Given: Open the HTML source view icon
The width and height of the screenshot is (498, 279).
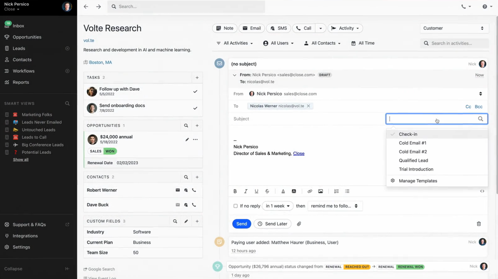Looking at the screenshot, I should tap(482, 191).
